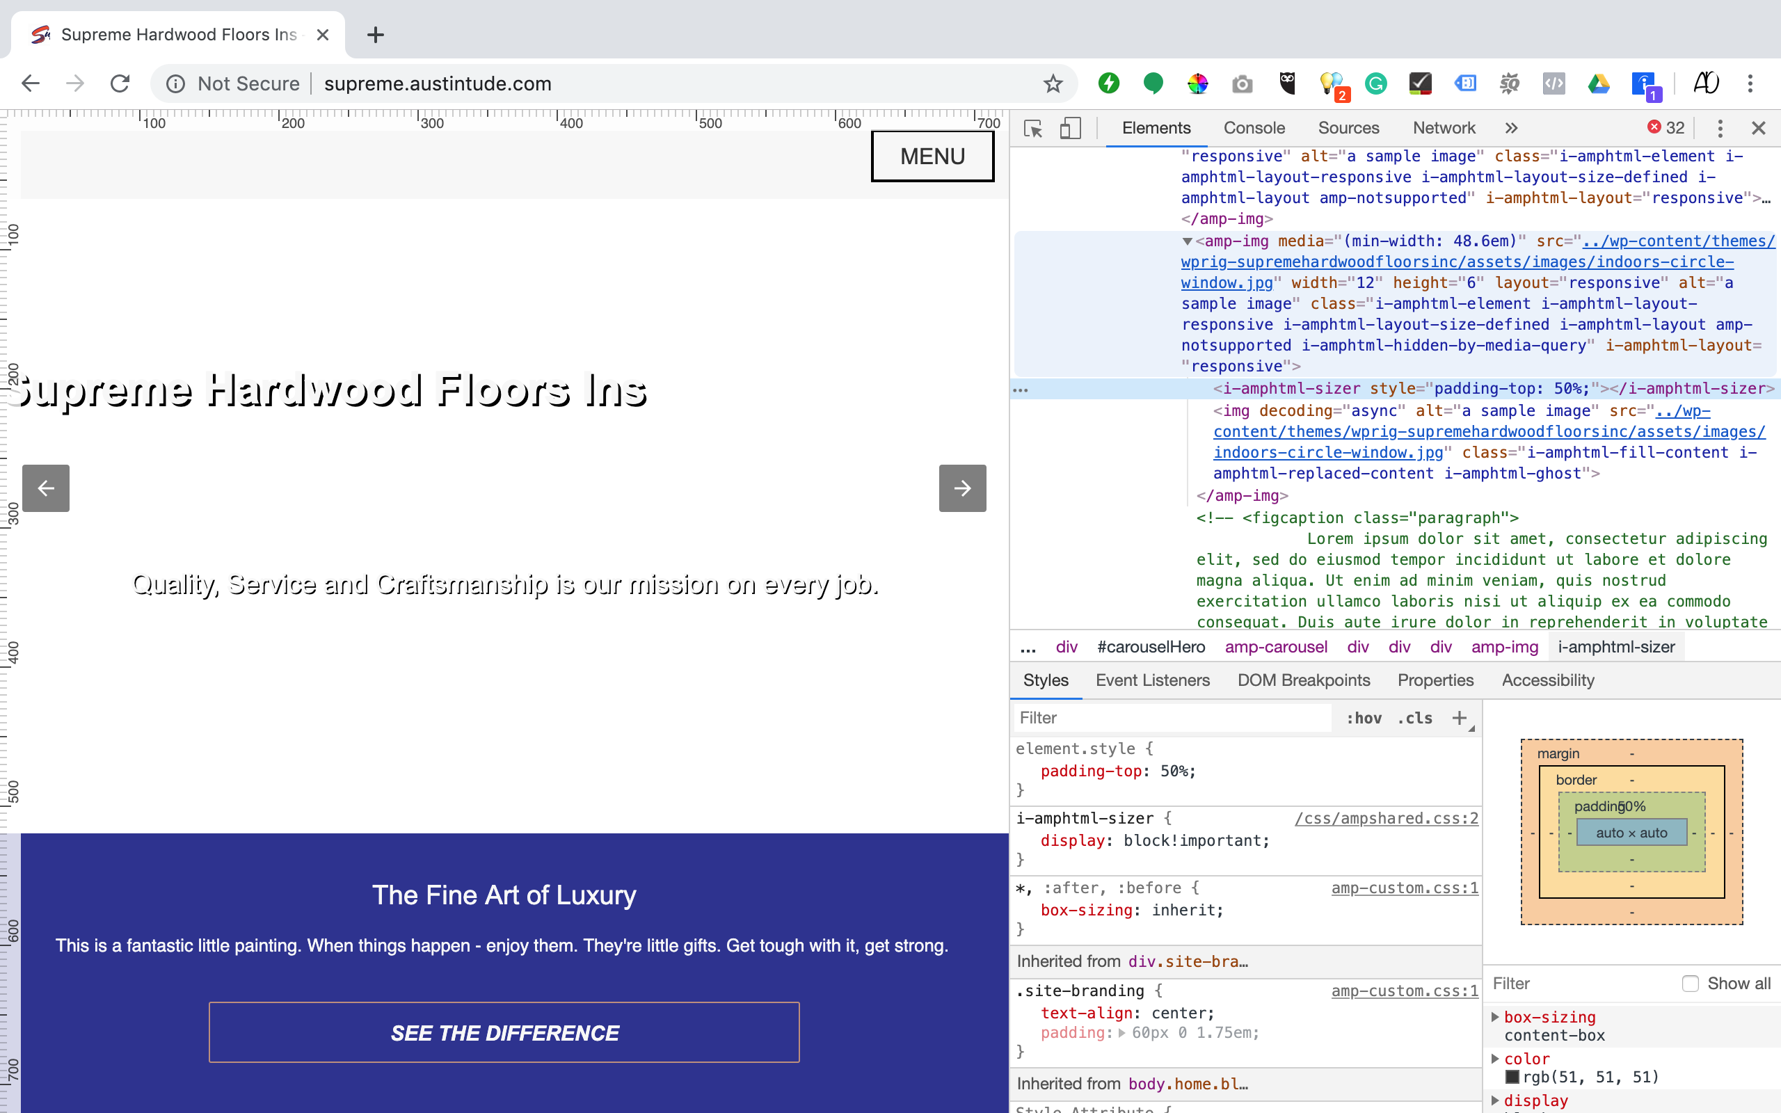Screen dimensions: 1781x1113
Task: Click the rgb(51, 51, 51) color swatch
Action: click(x=1512, y=1077)
